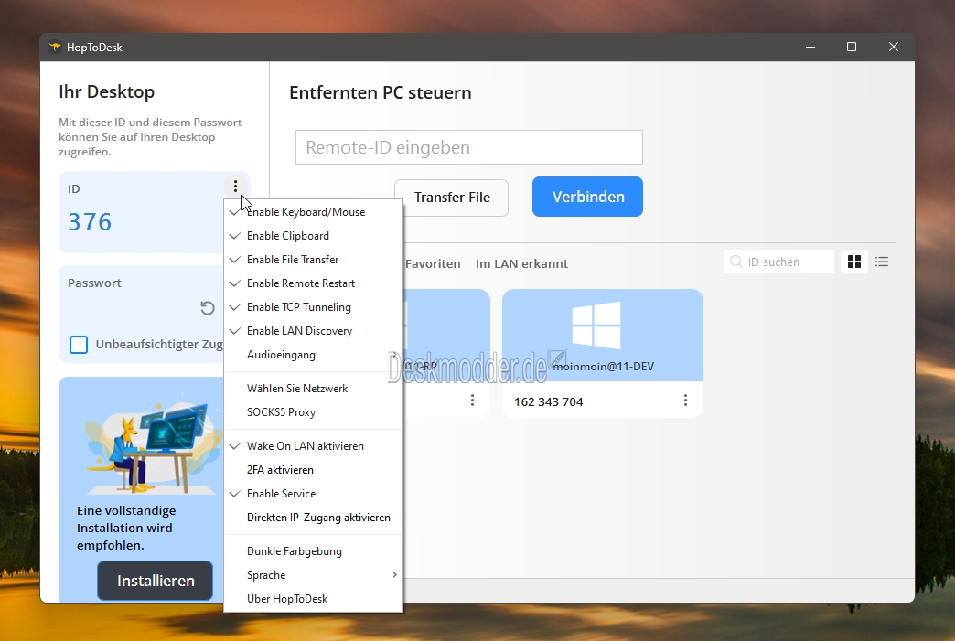The height and width of the screenshot is (641, 955).
Task: Click the device ID 162 343 704
Action: point(548,401)
